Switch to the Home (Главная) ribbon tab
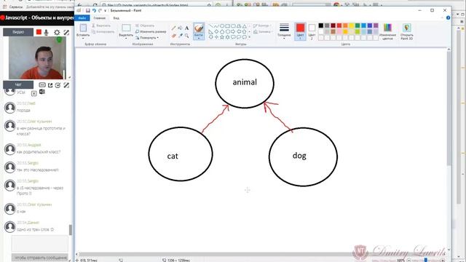Screen dimensions: 466x262 click(100, 18)
